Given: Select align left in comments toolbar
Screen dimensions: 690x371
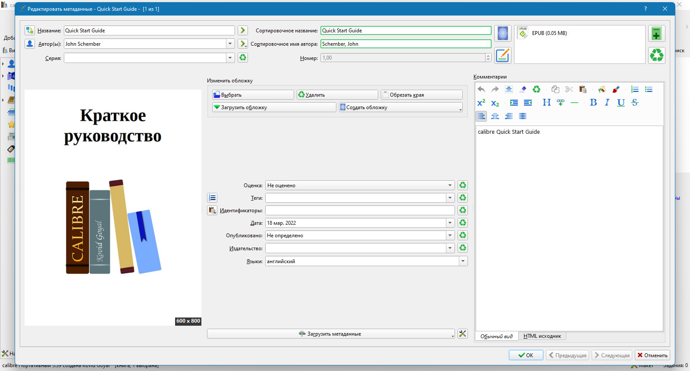Looking at the screenshot, I should 481,116.
